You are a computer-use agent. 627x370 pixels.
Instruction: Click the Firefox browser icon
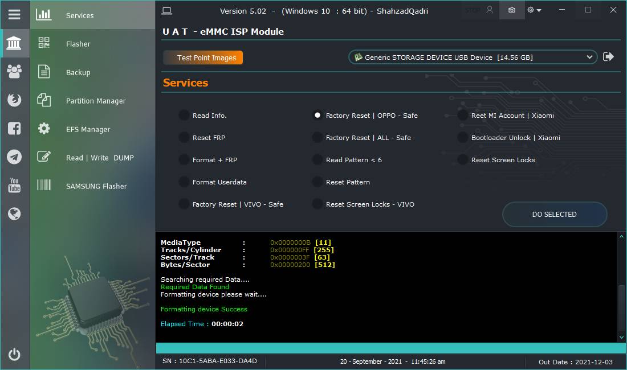(14, 100)
